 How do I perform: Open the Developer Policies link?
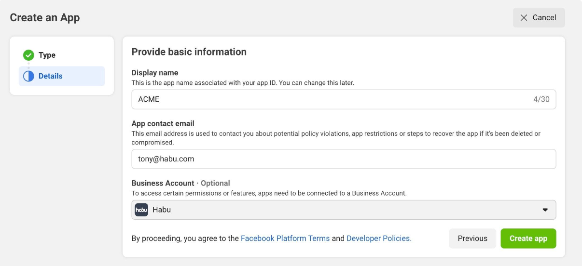(379, 238)
